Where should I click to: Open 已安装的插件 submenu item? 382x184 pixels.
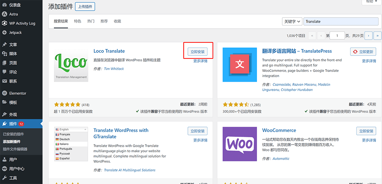(13, 134)
